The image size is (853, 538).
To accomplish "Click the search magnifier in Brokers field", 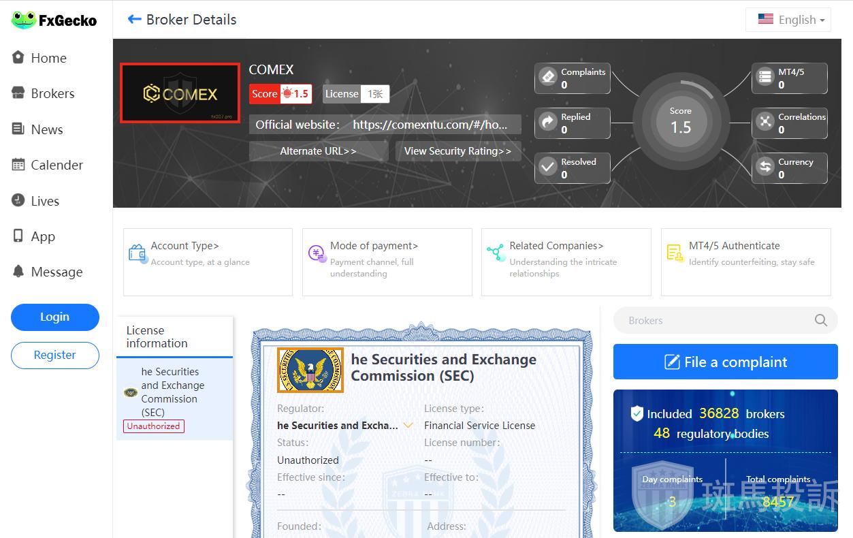I will pos(821,321).
